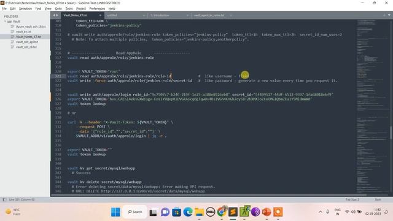Open the purple Tor Browser taskbar icon
This screenshot has width=393, height=221.
point(255,212)
